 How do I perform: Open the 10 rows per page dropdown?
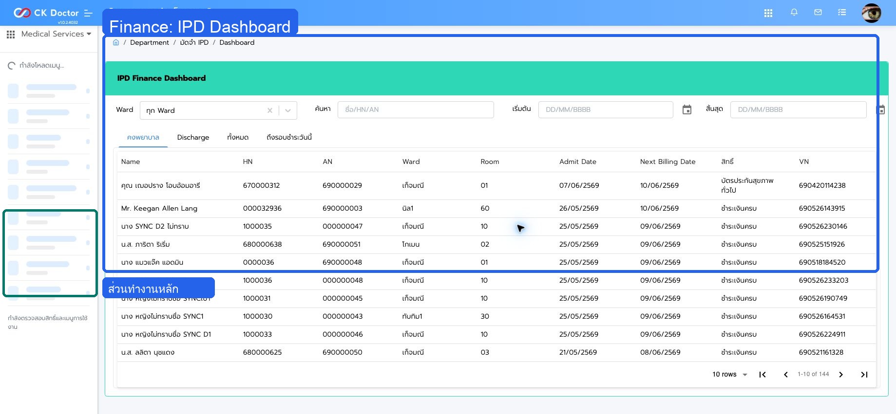(x=730, y=374)
